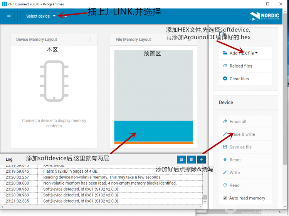Click the right panel vertical scrollbar

point(285,89)
